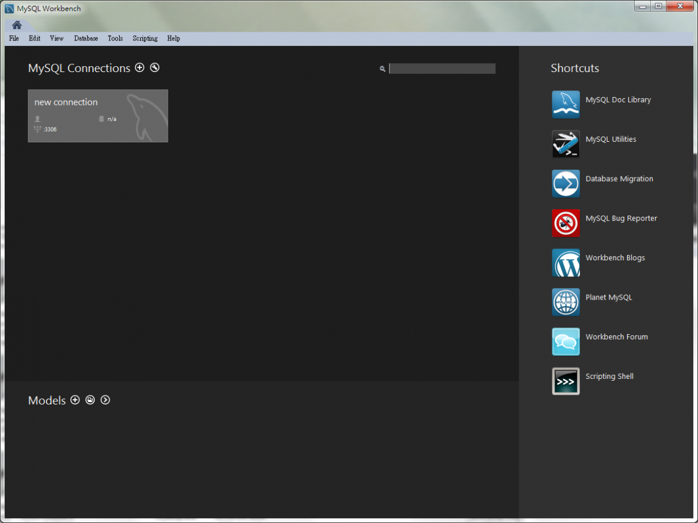
Task: Open Scripting Shell link text
Action: (610, 376)
